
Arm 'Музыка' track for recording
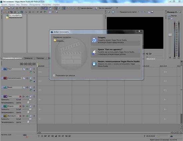[x=20, y=106]
